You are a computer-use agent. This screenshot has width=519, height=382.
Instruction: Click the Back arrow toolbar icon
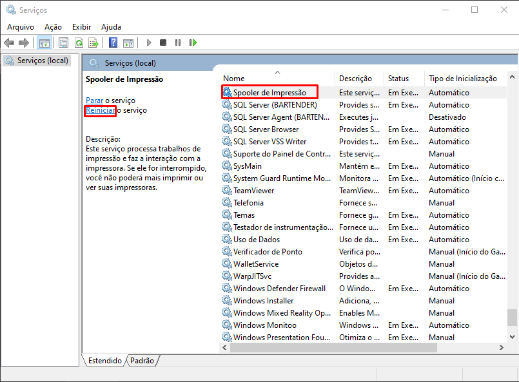coord(9,43)
